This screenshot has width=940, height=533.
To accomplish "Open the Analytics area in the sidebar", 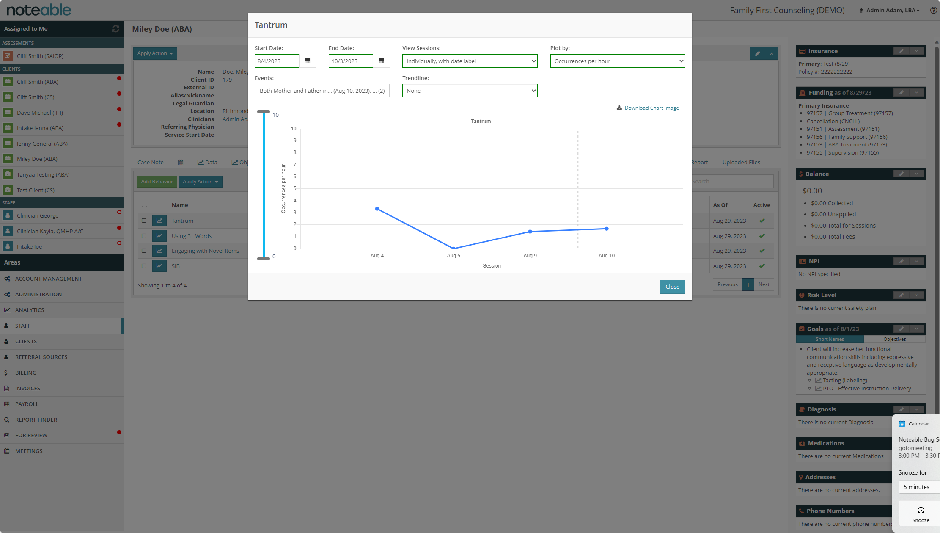I will click(30, 310).
